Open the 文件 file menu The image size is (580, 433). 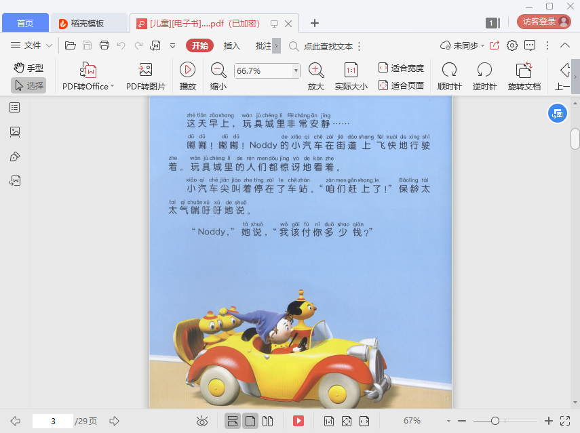pyautogui.click(x=31, y=45)
